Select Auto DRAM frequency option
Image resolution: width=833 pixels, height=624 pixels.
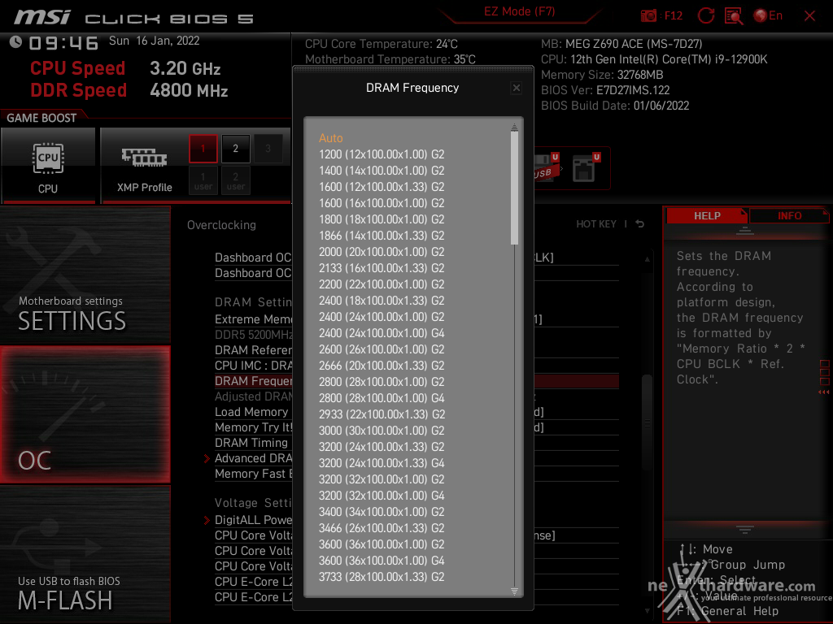pos(330,138)
